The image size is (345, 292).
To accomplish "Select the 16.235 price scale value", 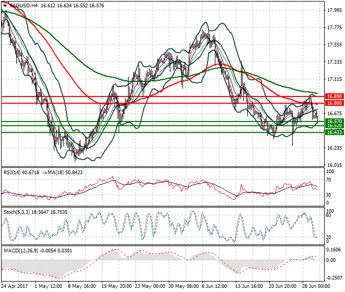I will click(x=335, y=148).
